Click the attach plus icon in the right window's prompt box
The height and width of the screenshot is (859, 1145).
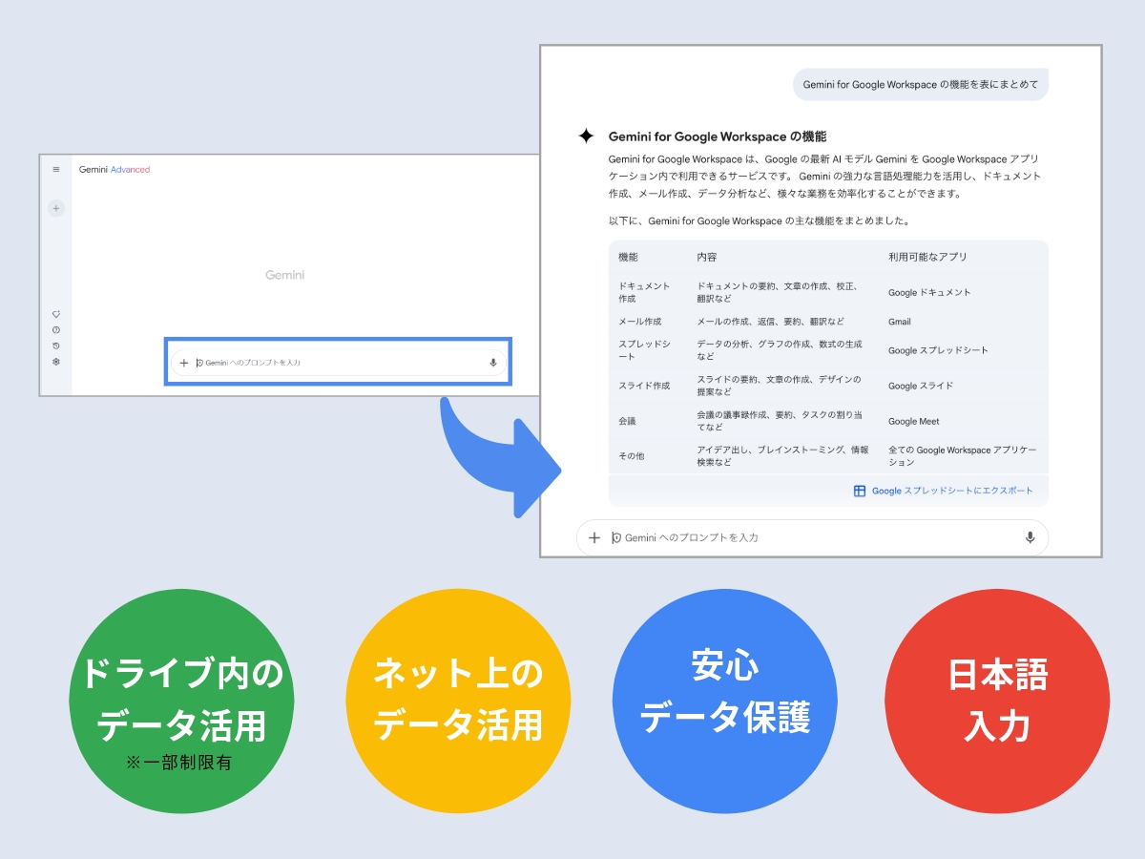pyautogui.click(x=594, y=537)
